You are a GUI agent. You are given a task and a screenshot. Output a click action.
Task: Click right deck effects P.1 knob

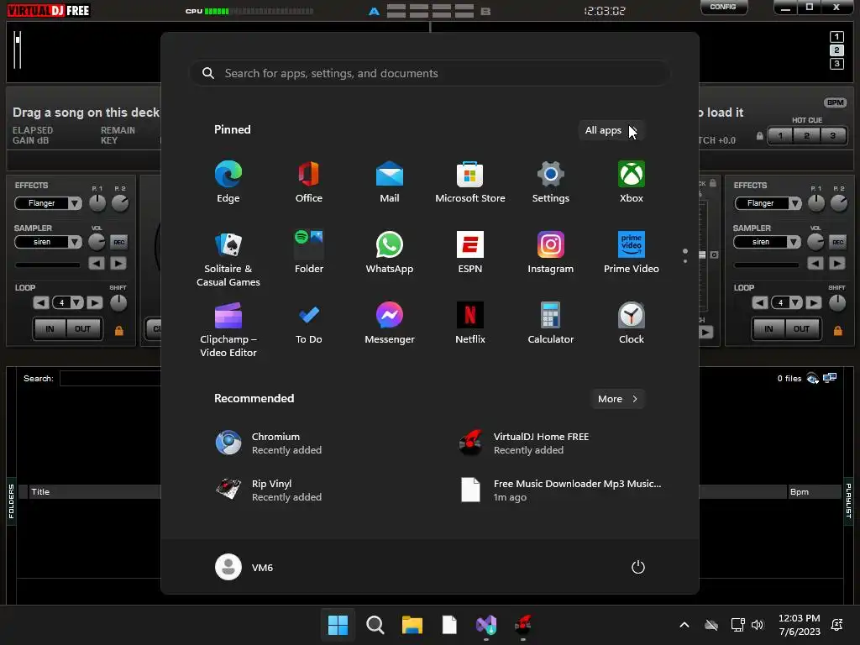pos(816,203)
